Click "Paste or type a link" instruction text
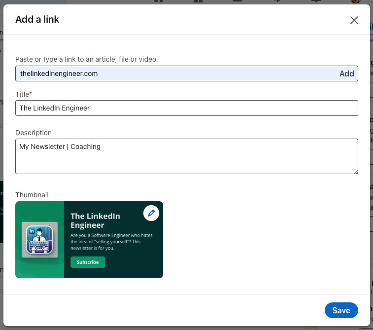The width and height of the screenshot is (373, 330). click(87, 59)
